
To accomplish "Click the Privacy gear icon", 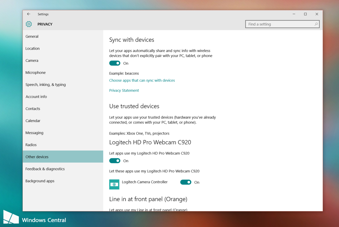I will tap(29, 24).
